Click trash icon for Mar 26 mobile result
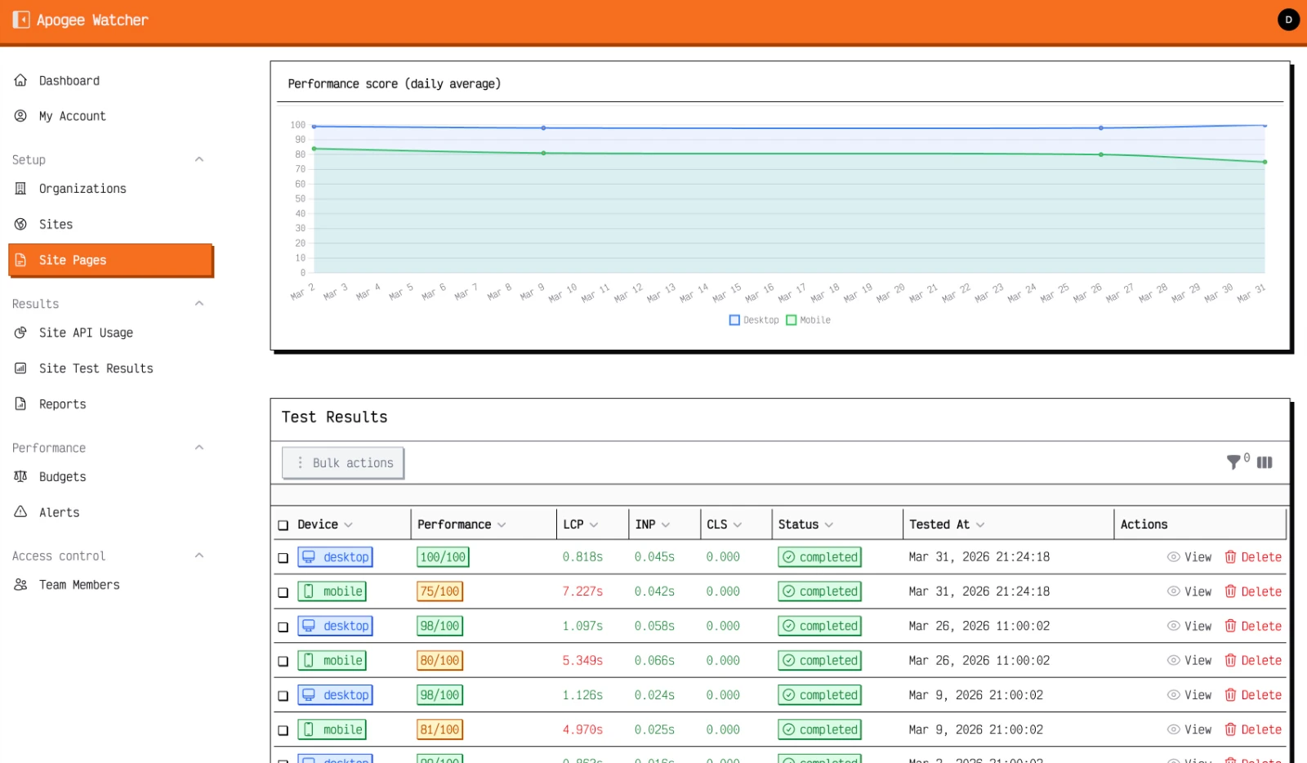This screenshot has width=1307, height=763. pyautogui.click(x=1230, y=660)
